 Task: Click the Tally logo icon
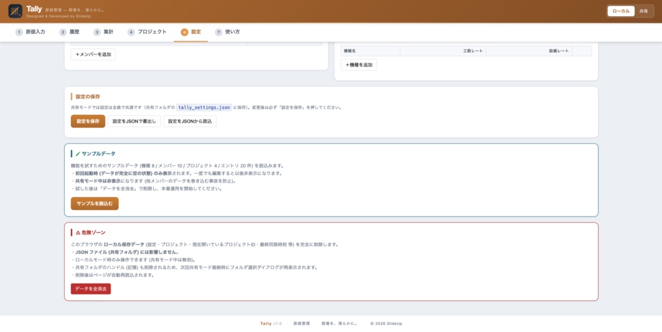[x=16, y=11]
